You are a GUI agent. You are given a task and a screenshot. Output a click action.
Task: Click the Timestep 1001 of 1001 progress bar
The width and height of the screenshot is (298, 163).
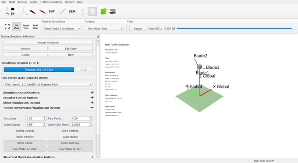tap(39, 70)
